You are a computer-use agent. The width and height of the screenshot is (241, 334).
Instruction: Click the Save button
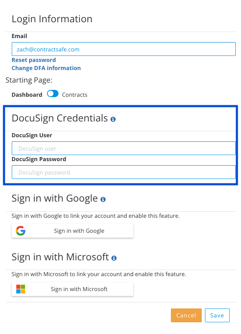217,315
